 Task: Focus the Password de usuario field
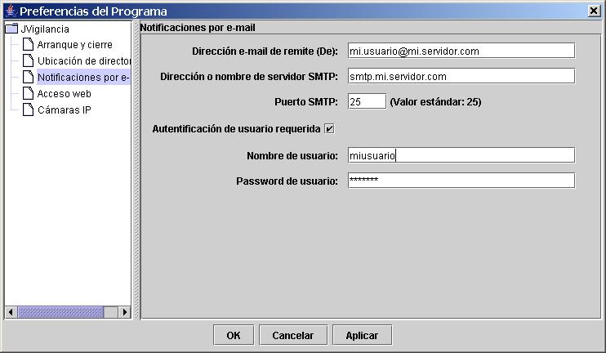pos(461,181)
